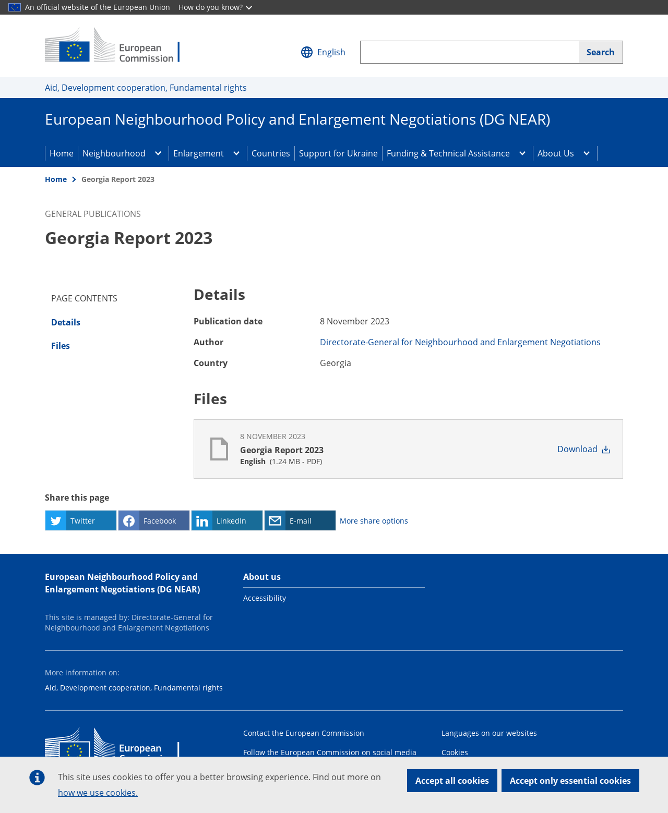Open Support for Ukraine menu item

[338, 153]
